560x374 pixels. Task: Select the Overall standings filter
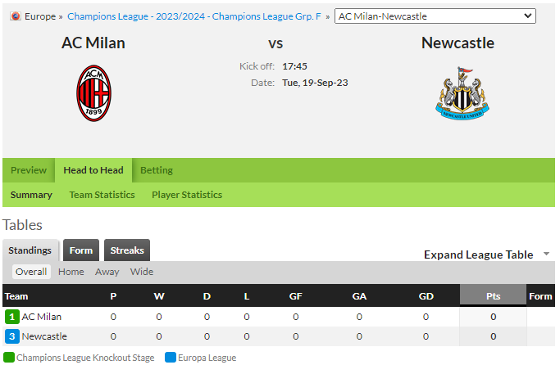pos(31,272)
